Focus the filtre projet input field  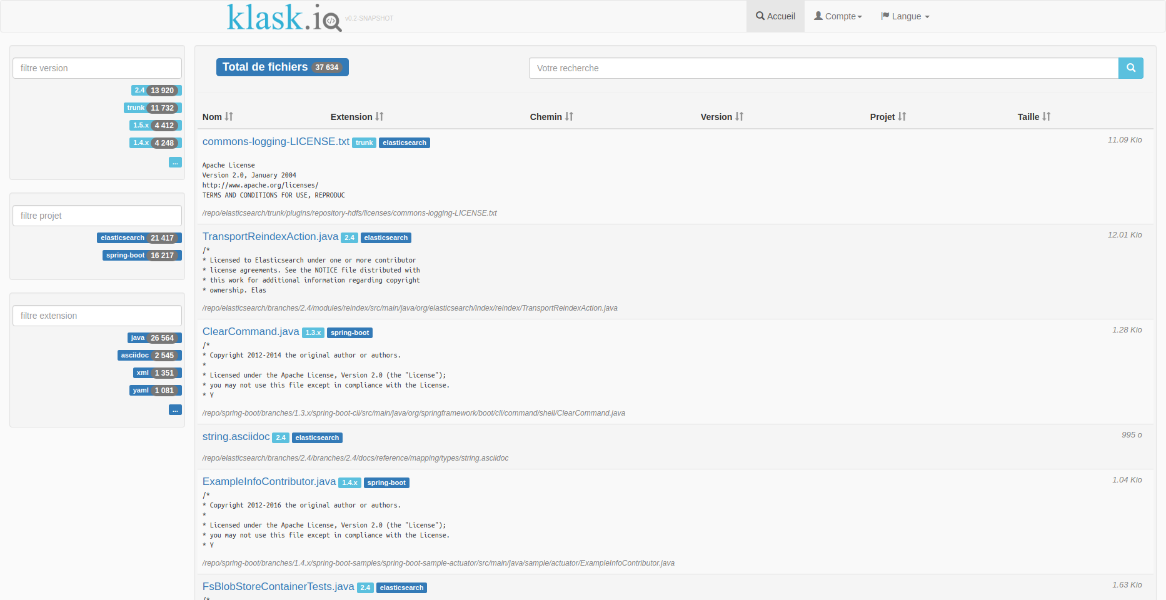coord(97,216)
